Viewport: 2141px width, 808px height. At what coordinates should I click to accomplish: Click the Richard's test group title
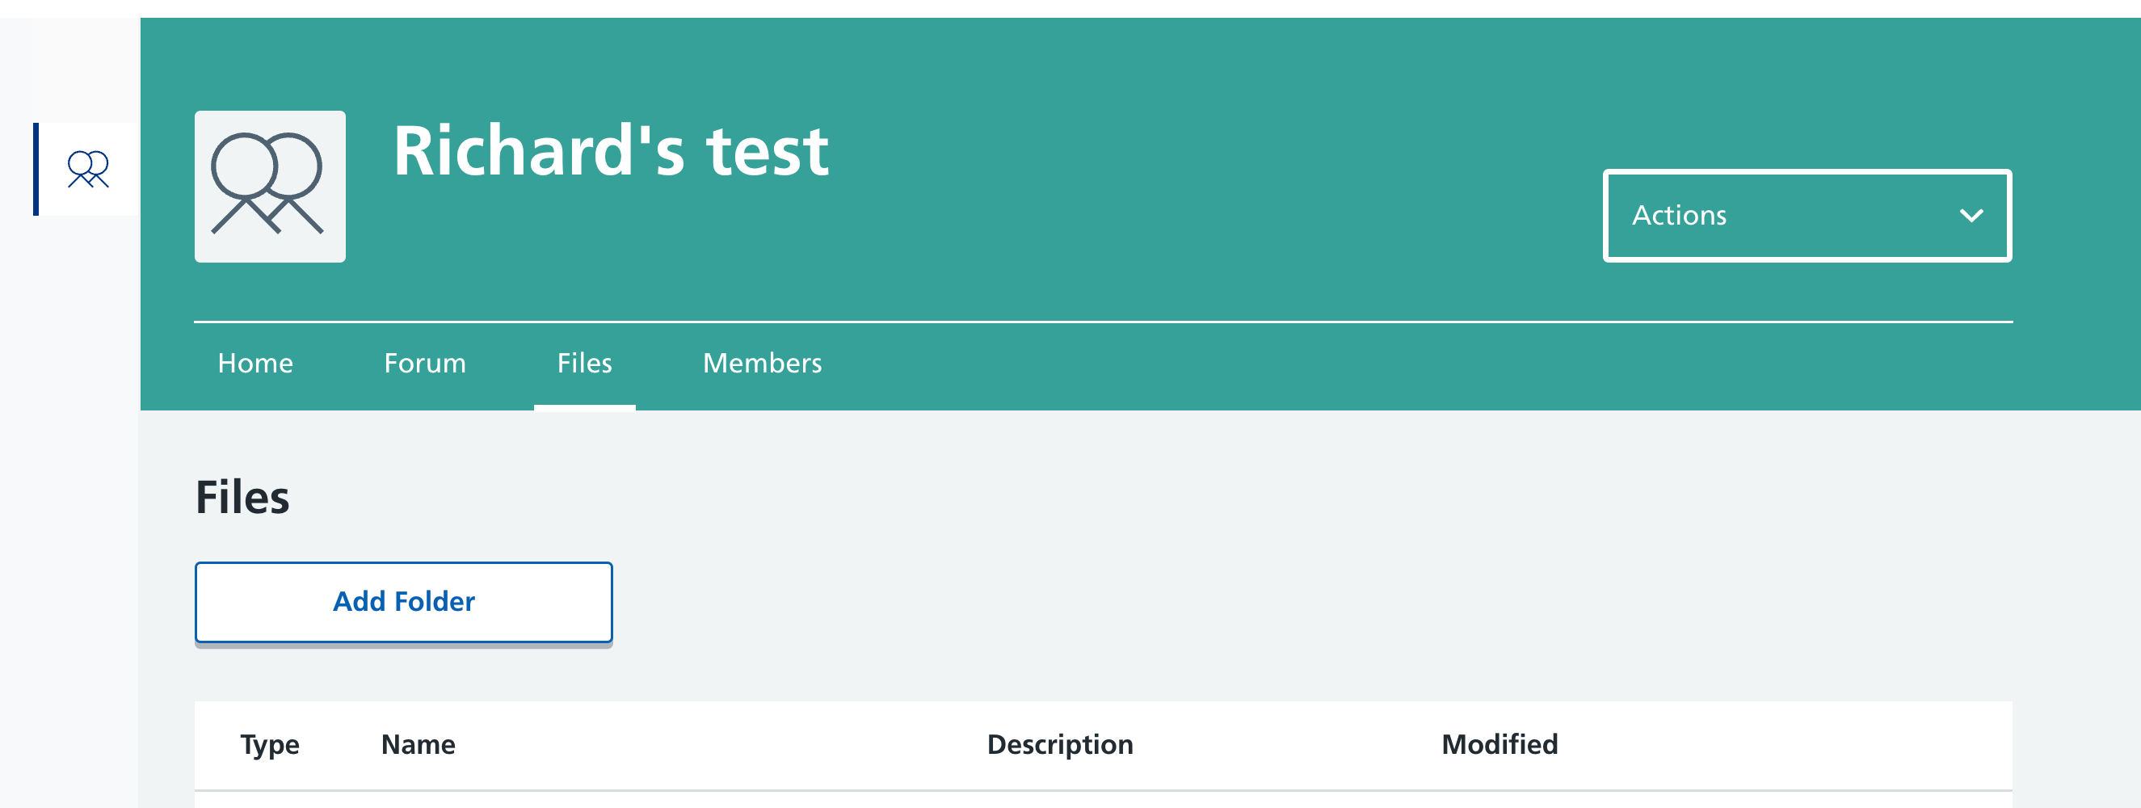click(611, 151)
